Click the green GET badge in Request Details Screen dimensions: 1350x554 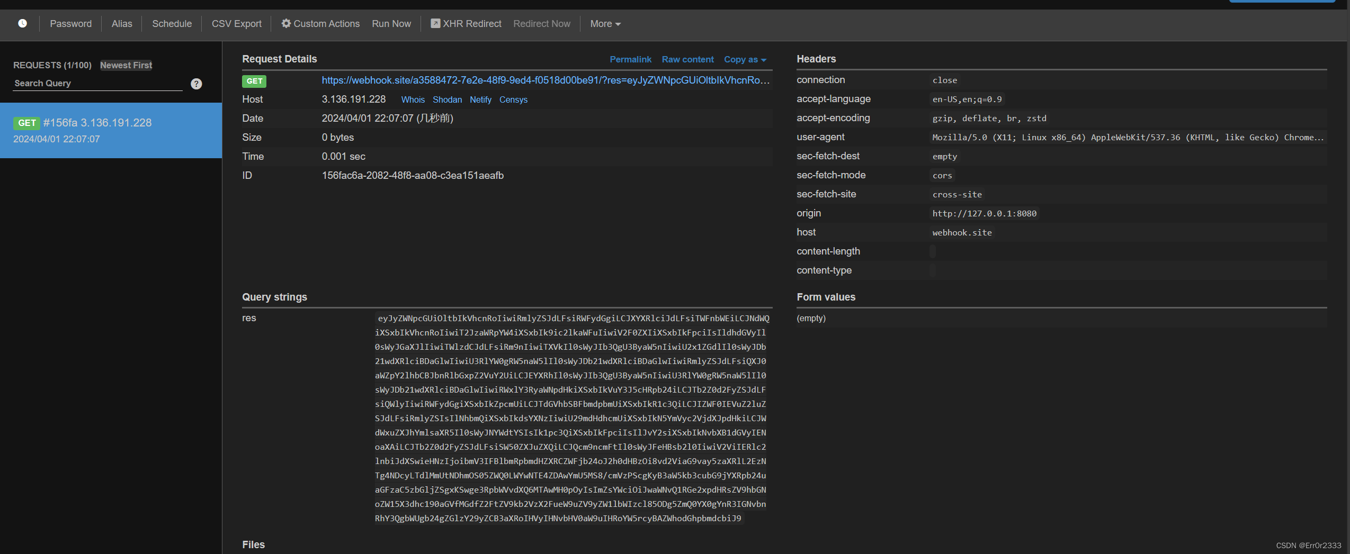(254, 81)
